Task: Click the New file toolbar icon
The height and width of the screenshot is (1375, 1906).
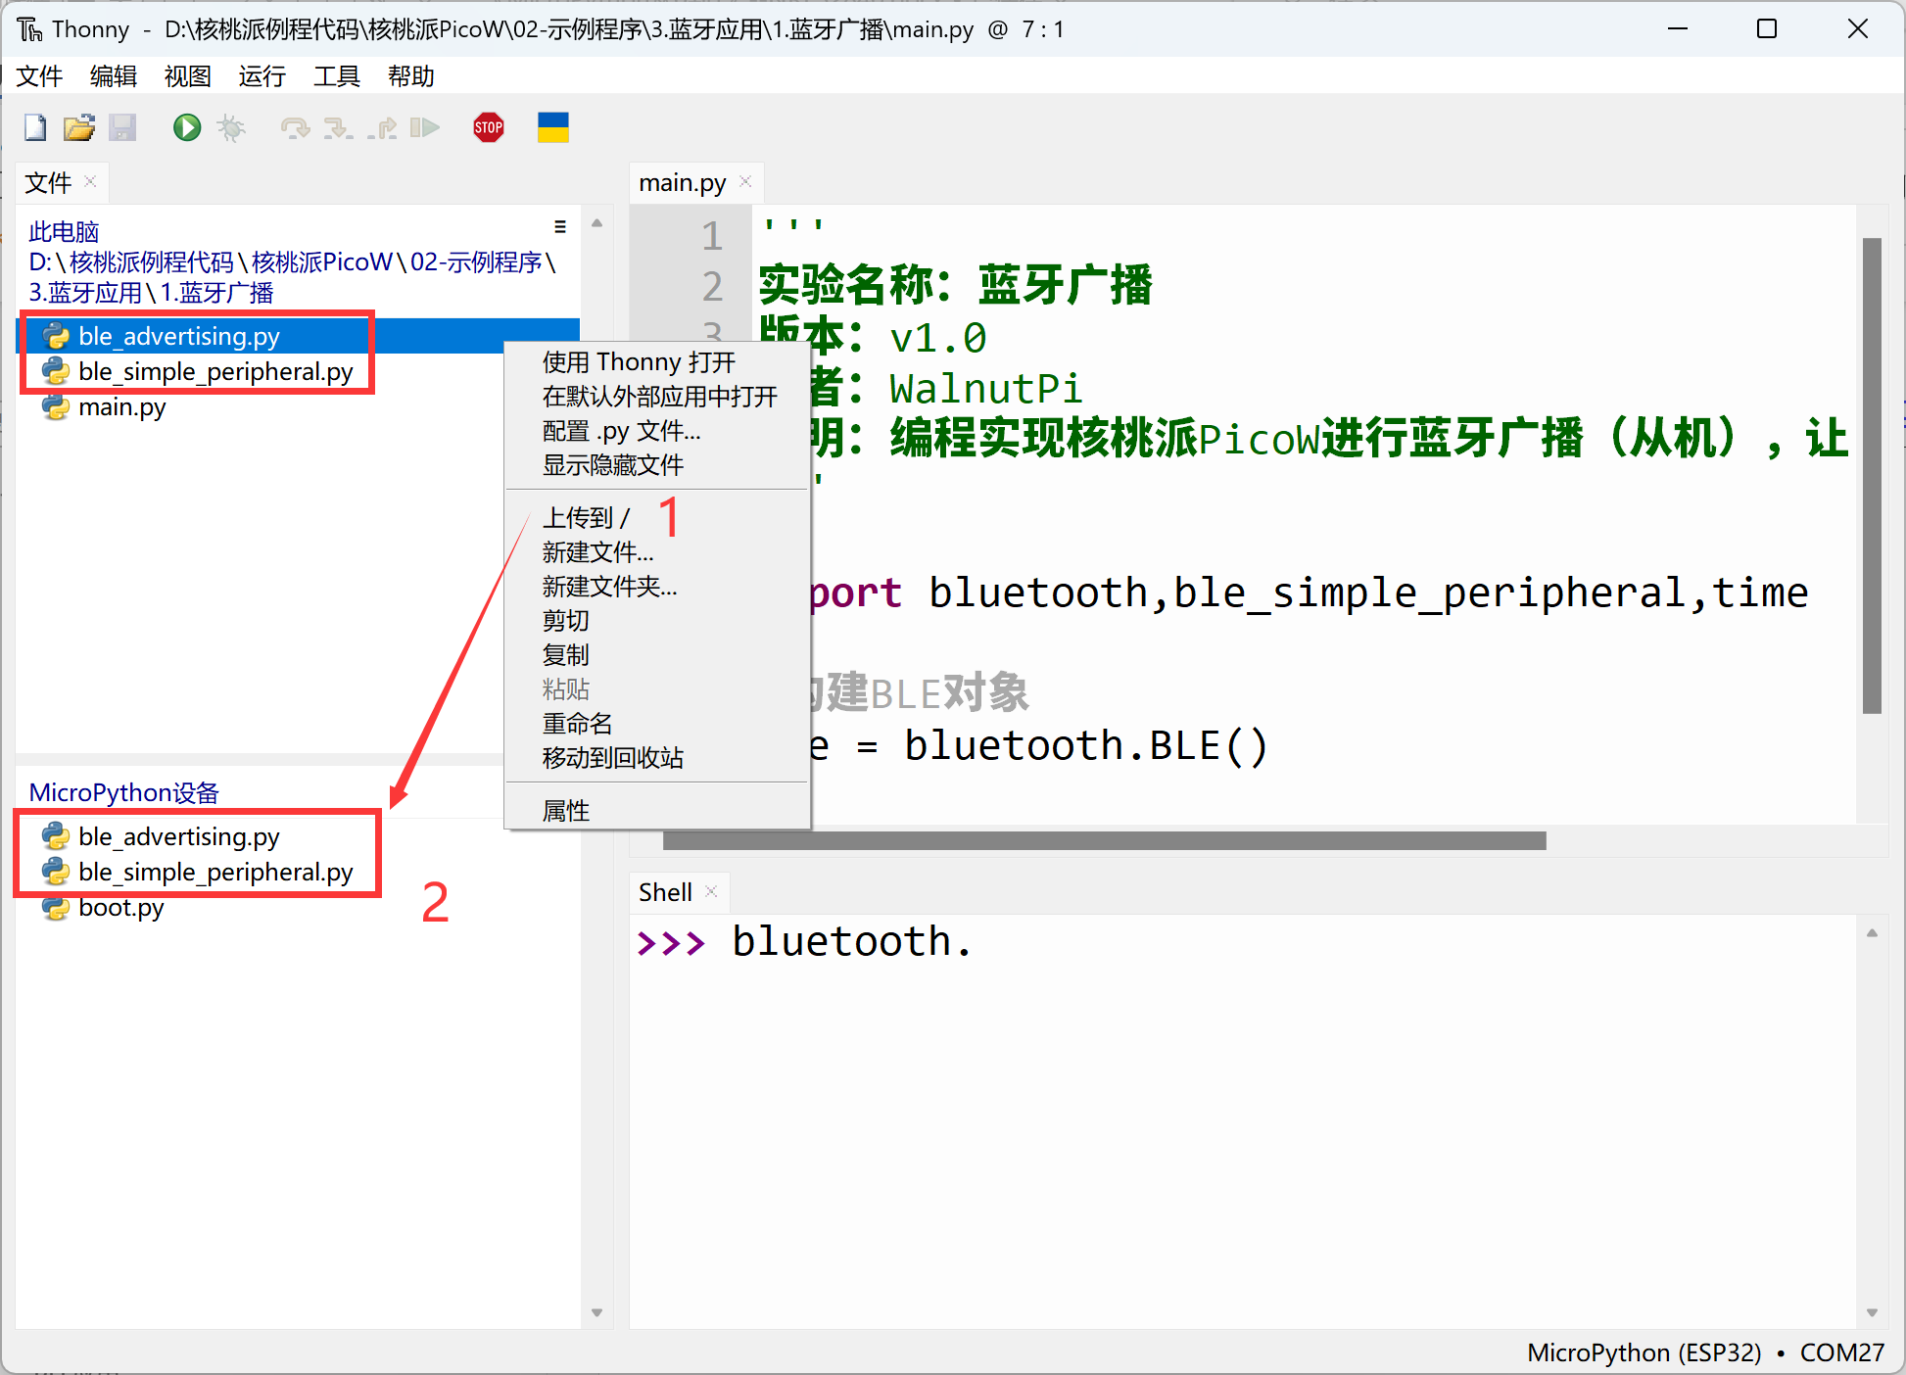Action: pos(35,127)
